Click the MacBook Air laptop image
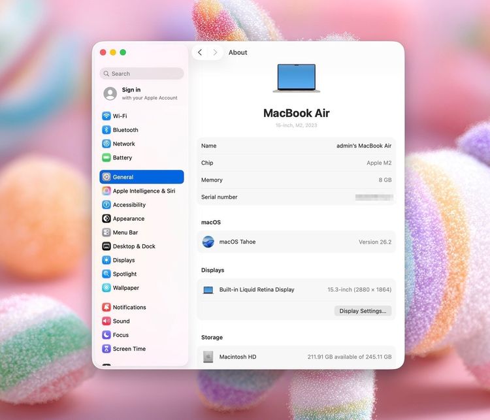Image resolution: width=490 pixels, height=420 pixels. tap(296, 78)
